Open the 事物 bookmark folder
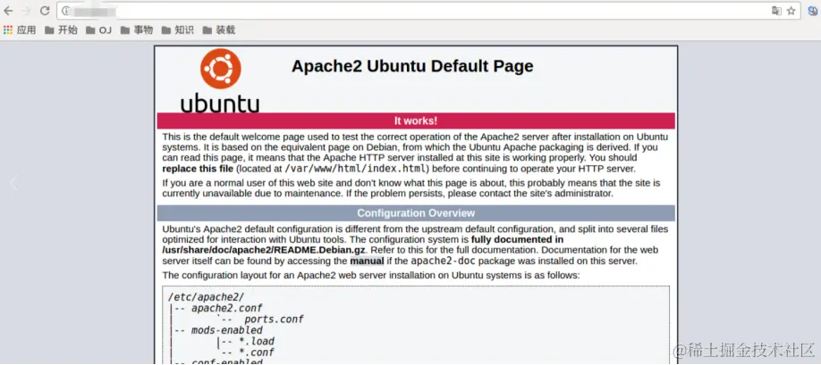 point(137,30)
